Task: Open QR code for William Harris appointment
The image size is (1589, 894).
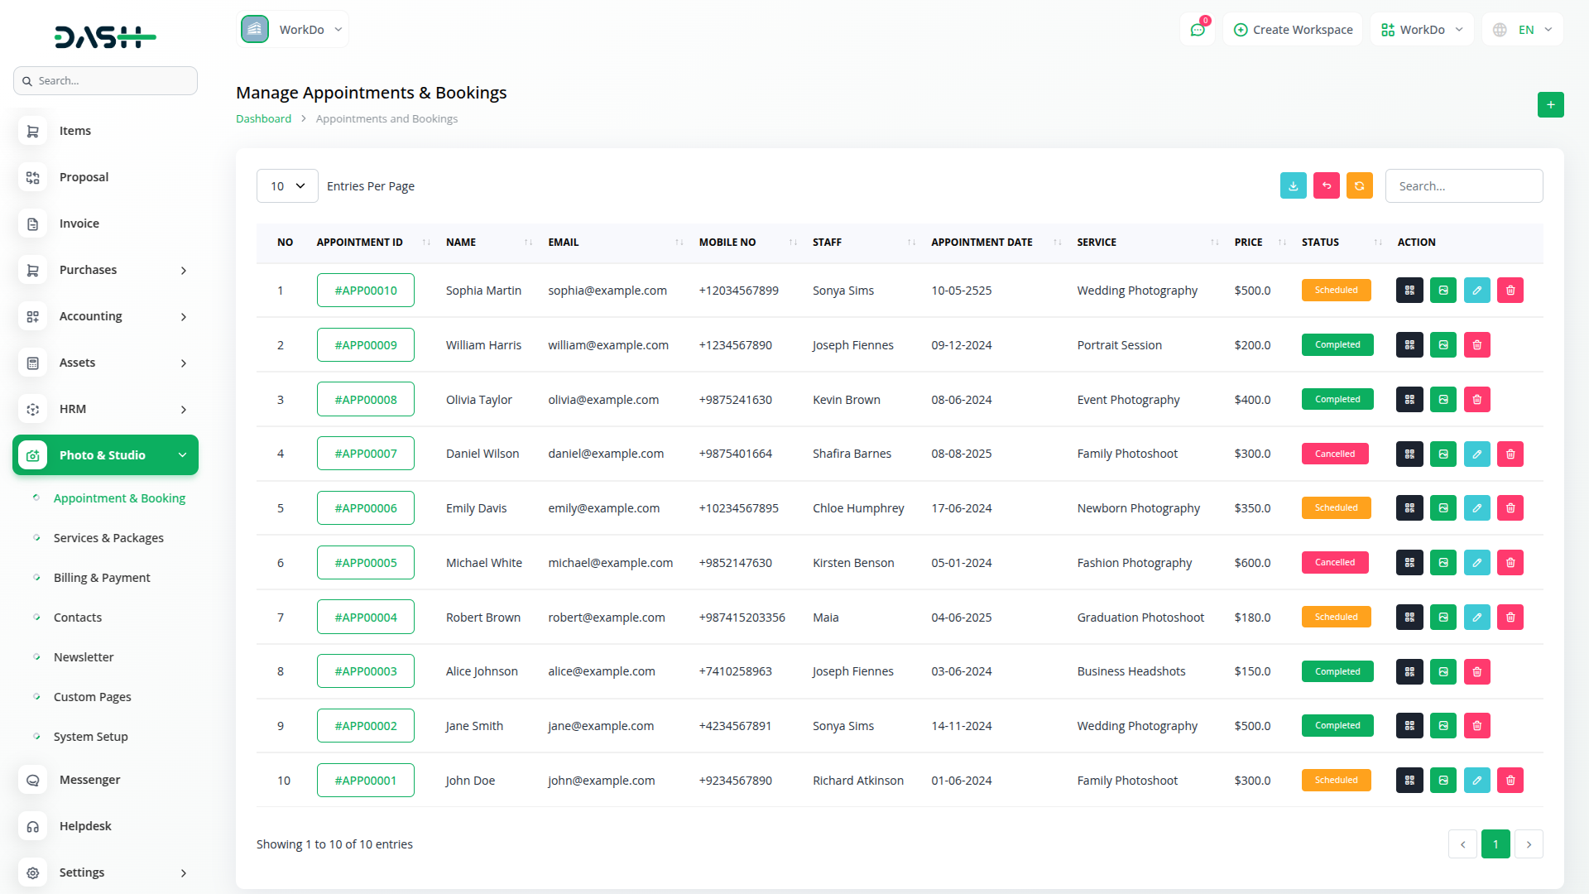Action: [x=1409, y=345]
